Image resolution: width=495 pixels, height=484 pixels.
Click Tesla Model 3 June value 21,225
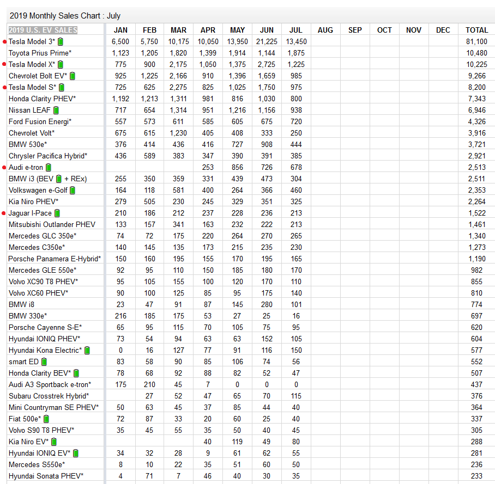tap(267, 41)
